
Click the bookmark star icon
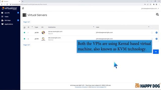[150, 4]
